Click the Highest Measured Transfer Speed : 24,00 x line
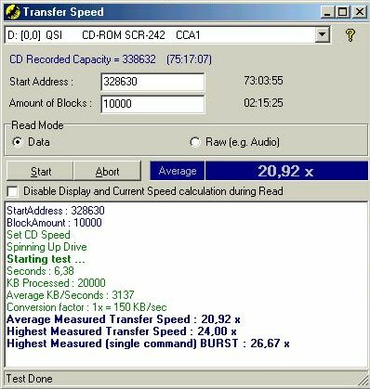Viewport: 370px width, 389px height. pos(122,331)
